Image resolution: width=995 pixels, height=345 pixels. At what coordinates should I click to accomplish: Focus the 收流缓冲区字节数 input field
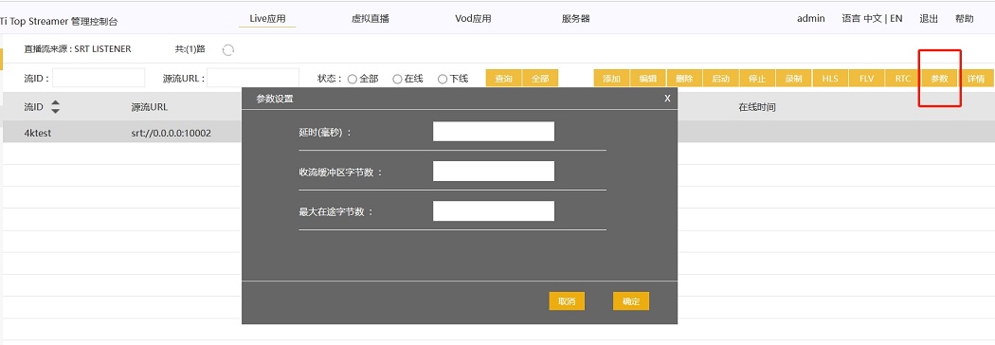pyautogui.click(x=494, y=172)
